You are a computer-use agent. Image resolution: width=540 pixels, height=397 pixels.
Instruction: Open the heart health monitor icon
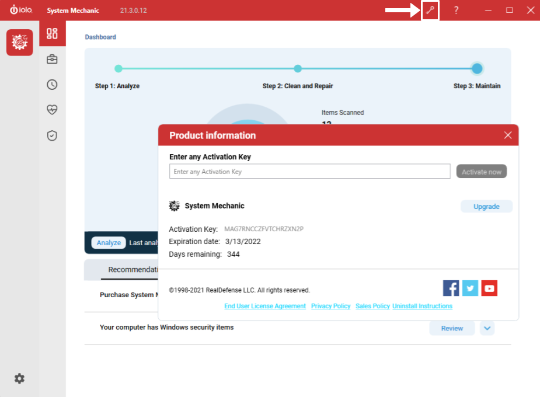pos(52,110)
